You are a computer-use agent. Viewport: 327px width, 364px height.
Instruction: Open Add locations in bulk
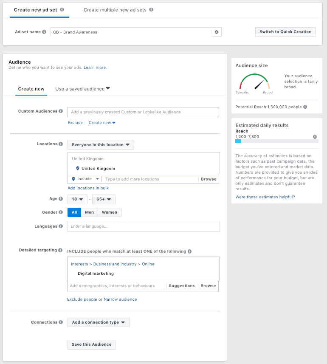point(88,188)
